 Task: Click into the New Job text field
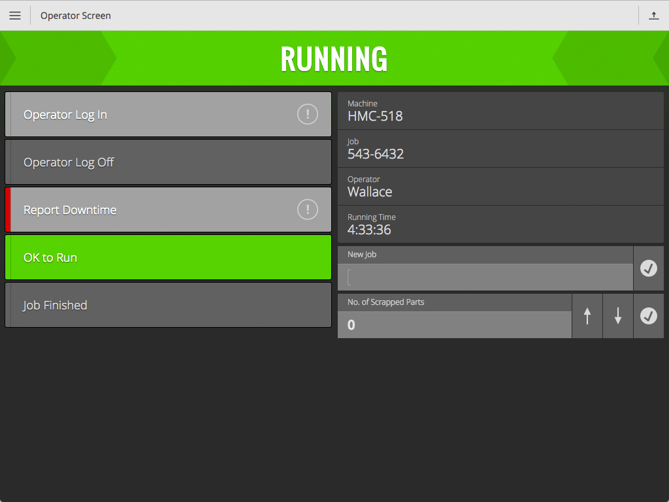485,277
